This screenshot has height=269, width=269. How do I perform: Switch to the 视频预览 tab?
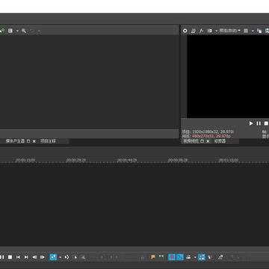tap(191, 141)
